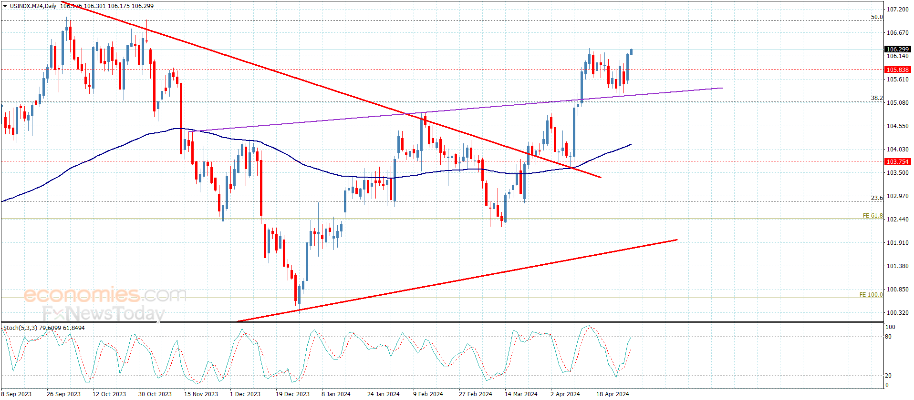Click the red price tag 103.754
This screenshot has height=400, width=914.
pos(897,161)
